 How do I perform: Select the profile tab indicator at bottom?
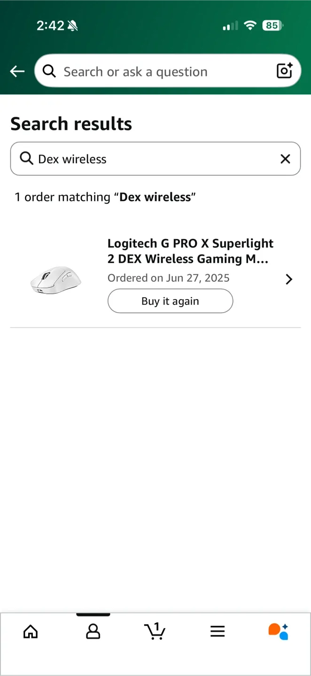[x=93, y=614]
